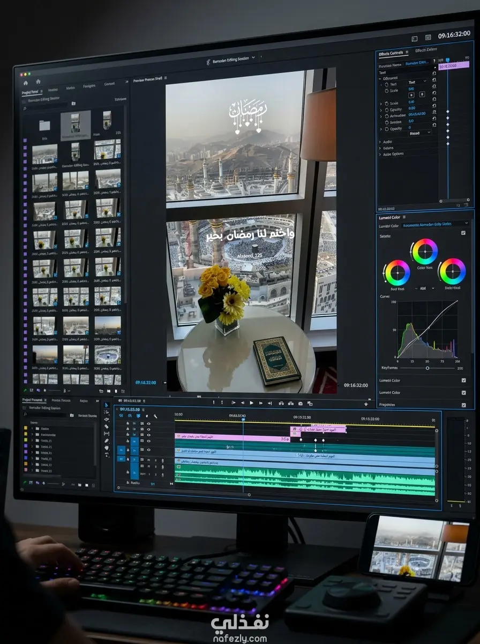Expand the Animation property chevron
The width and height of the screenshot is (480, 644).
click(x=381, y=115)
